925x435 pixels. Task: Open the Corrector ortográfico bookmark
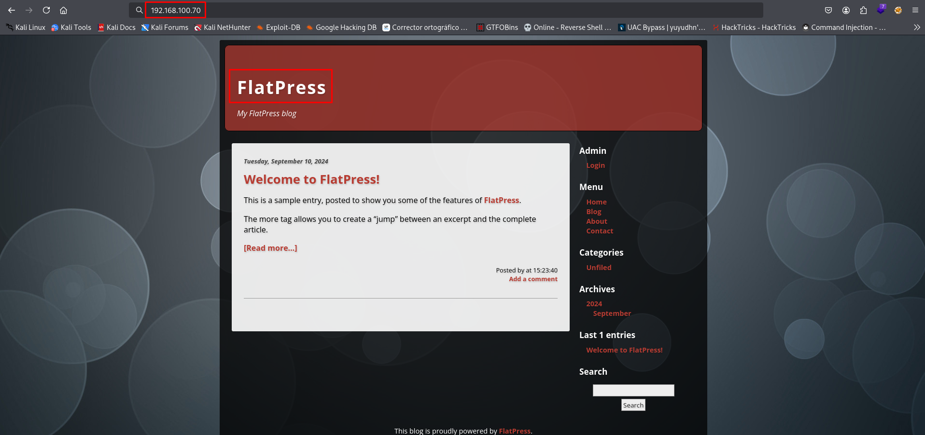pyautogui.click(x=425, y=27)
